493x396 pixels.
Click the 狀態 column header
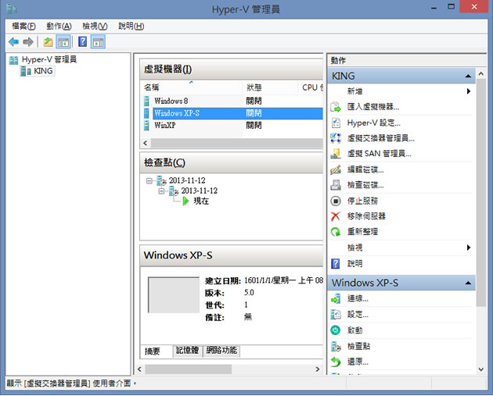coord(271,87)
